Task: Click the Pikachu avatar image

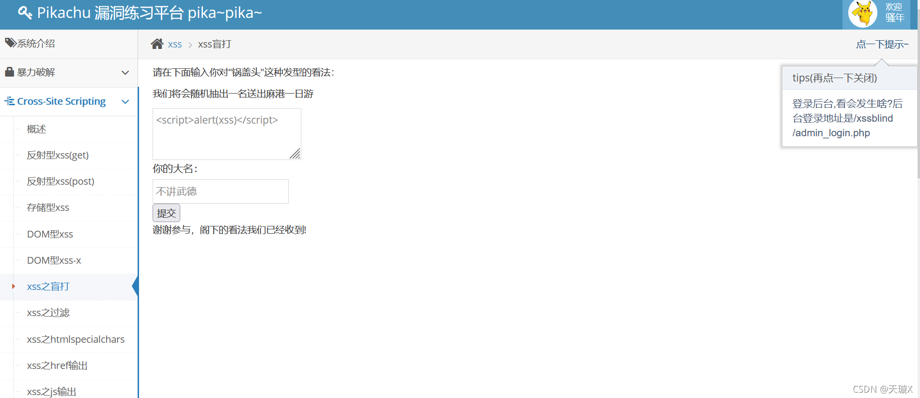Action: 863,13
